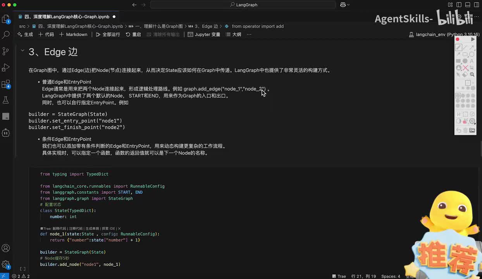Click '解释代码' code lens link
482x279 pixels.
59,229
